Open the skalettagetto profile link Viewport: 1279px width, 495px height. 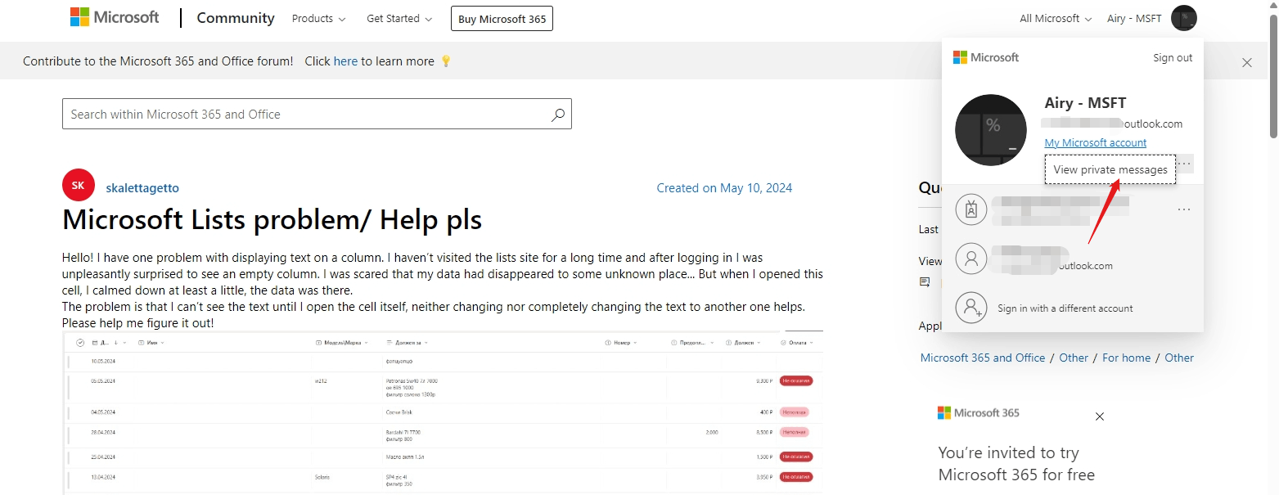pos(142,188)
